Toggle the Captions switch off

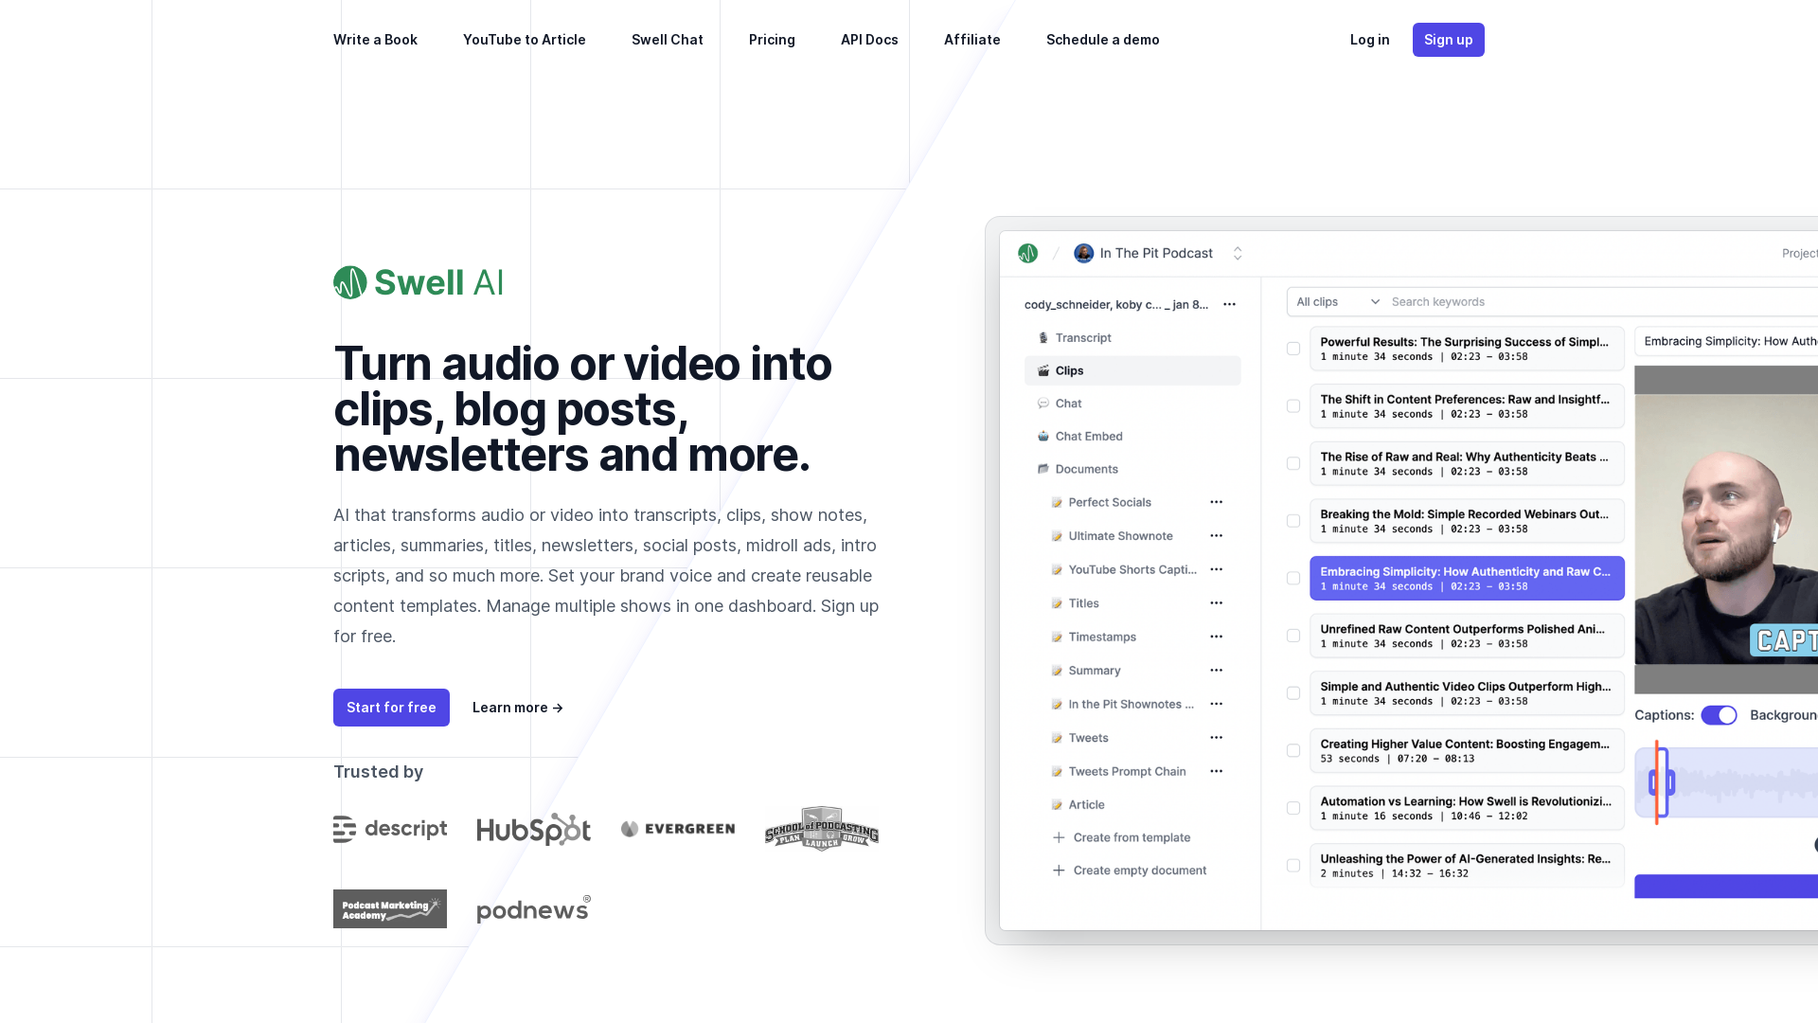1719,715
